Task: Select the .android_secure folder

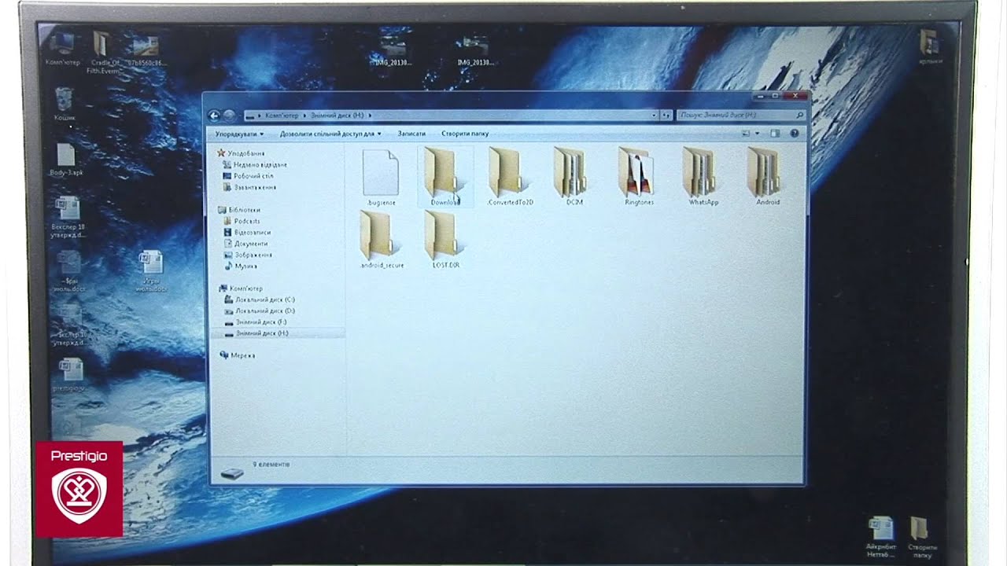Action: point(382,241)
